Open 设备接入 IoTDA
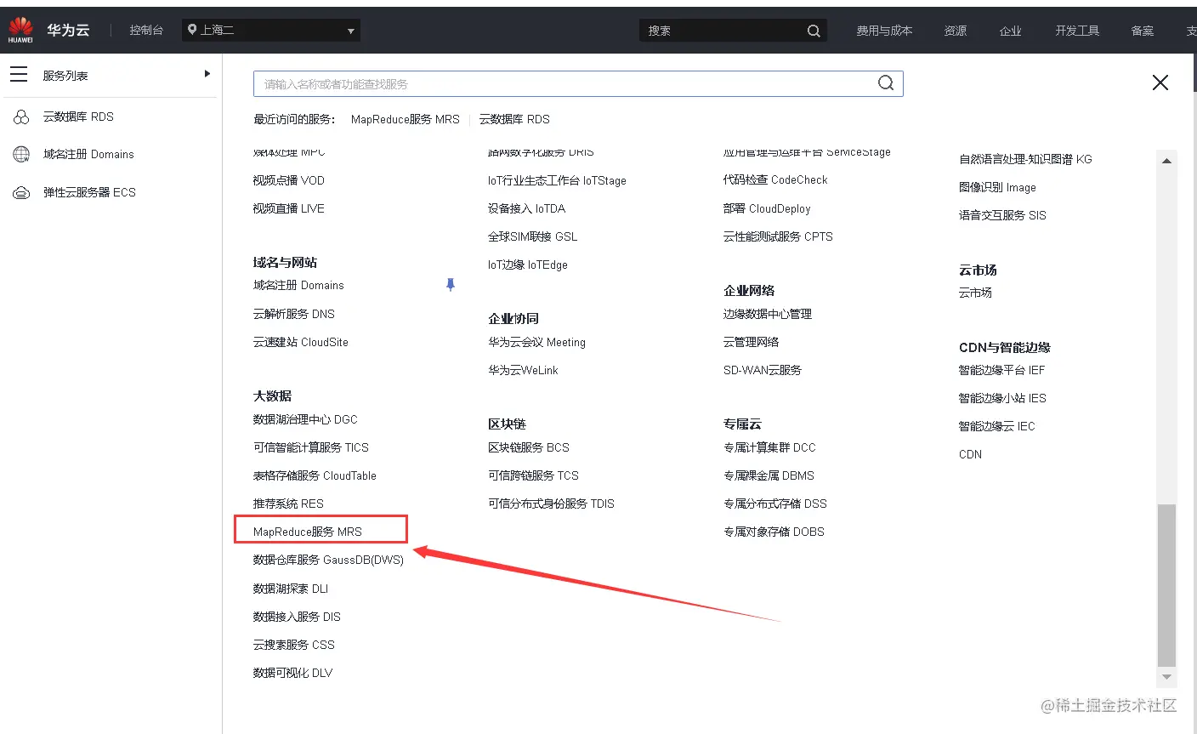Viewport: 1197px width, 734px height. tap(526, 208)
